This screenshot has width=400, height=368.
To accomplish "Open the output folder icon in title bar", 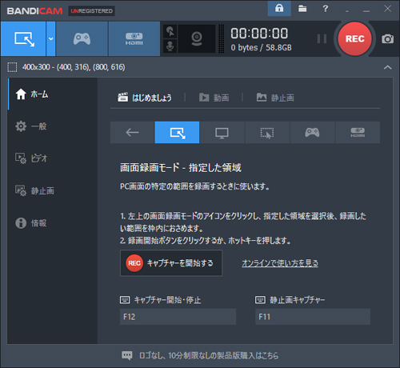I will tap(302, 9).
